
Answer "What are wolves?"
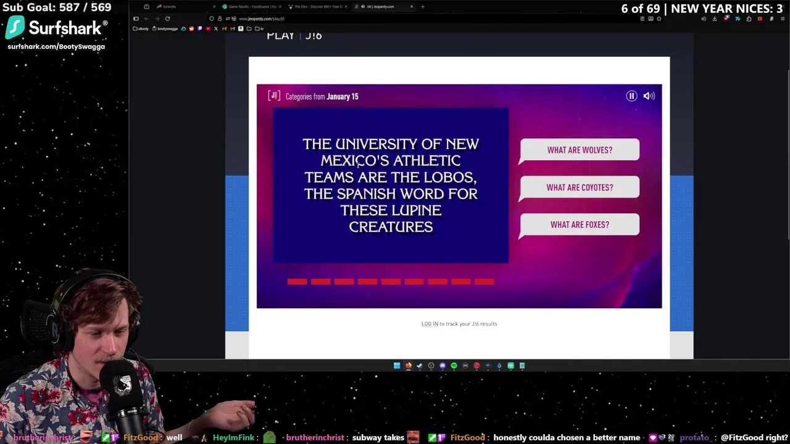tap(580, 150)
